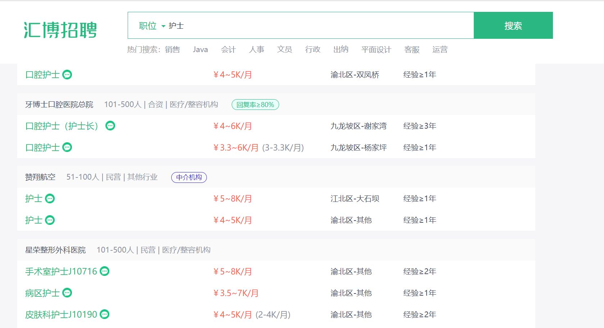Click the 汇博招聘 logo
This screenshot has width=604, height=328.
(60, 29)
